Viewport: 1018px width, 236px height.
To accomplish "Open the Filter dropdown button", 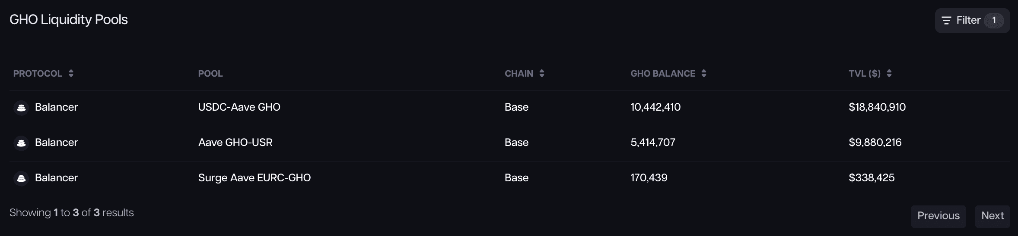I will 968,20.
